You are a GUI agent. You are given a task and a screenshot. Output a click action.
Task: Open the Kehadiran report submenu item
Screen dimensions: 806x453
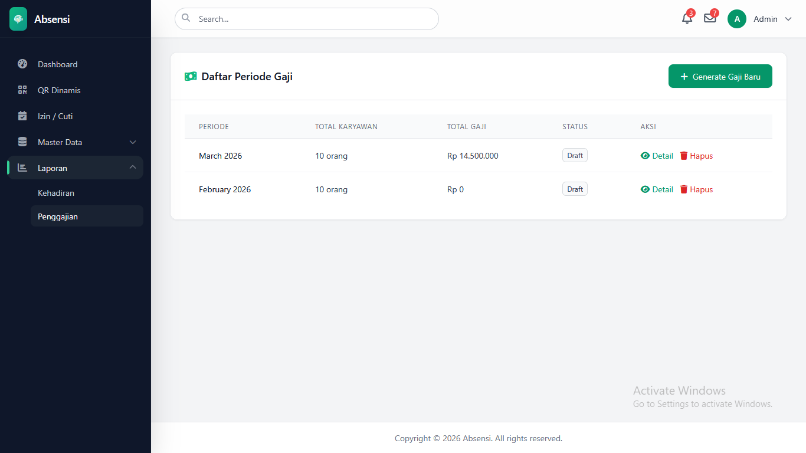[x=56, y=193]
